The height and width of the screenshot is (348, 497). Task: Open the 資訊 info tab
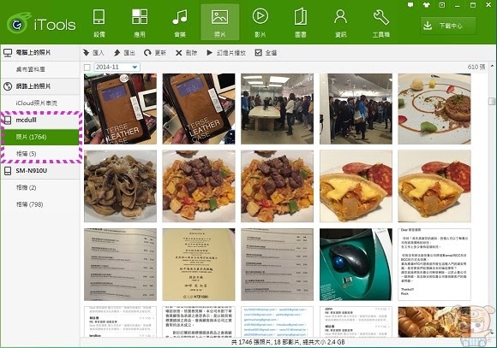tap(341, 23)
